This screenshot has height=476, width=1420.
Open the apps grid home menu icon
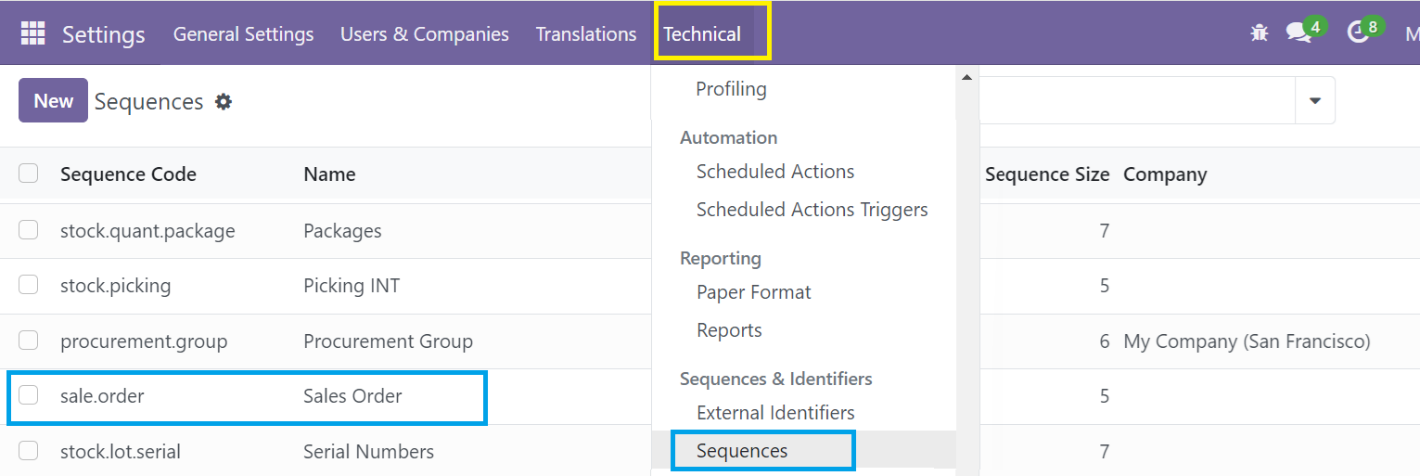pos(32,33)
